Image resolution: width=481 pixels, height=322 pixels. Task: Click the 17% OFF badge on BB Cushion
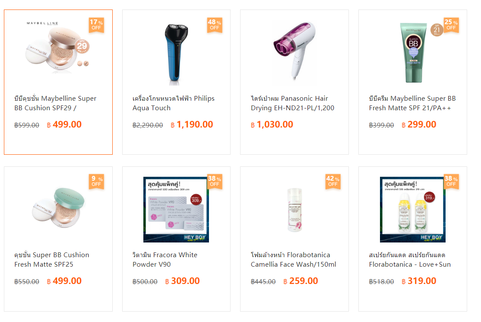pos(96,25)
